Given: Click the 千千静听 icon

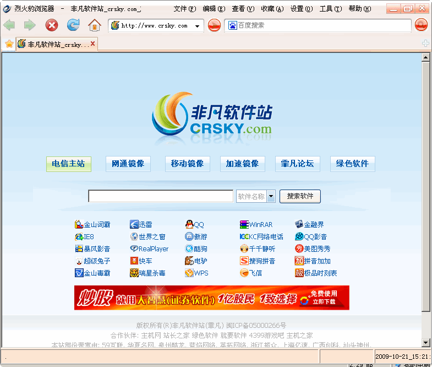Looking at the screenshot, I should tap(244, 249).
